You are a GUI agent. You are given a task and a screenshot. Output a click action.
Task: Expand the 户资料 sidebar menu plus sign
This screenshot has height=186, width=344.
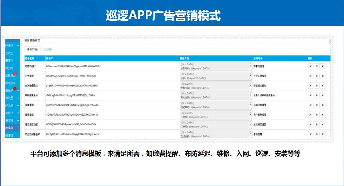tap(18, 46)
